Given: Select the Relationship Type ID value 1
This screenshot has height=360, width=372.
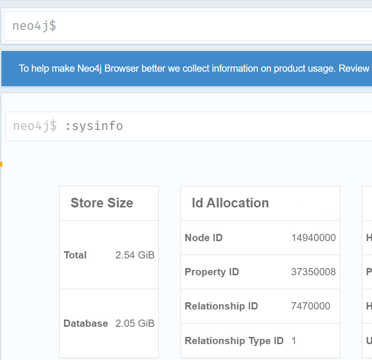Looking at the screenshot, I should click(x=294, y=341).
